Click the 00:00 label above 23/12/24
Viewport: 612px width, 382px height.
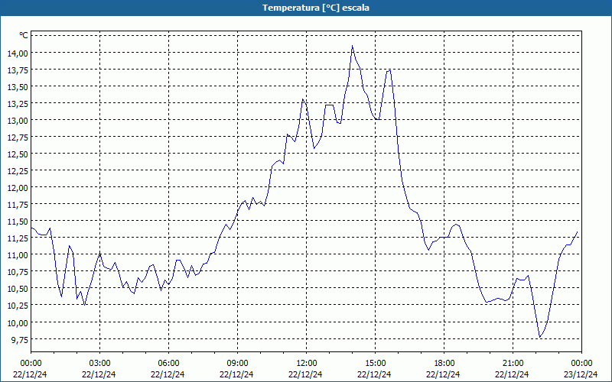(x=581, y=364)
